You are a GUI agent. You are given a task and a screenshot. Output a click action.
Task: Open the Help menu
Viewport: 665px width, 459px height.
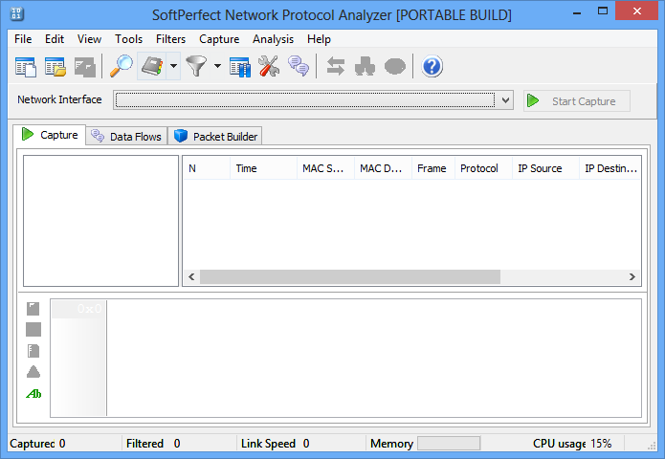(x=319, y=39)
